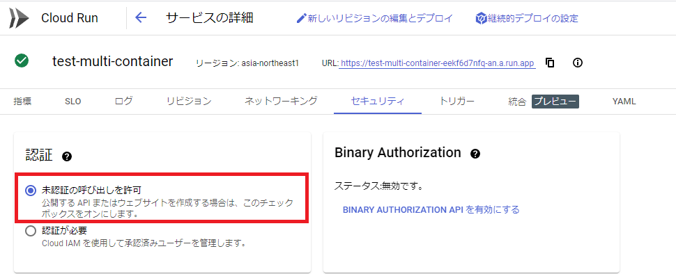The height and width of the screenshot is (274, 676).
Task: Click the Binary Authorization heading
Action: [x=397, y=152]
